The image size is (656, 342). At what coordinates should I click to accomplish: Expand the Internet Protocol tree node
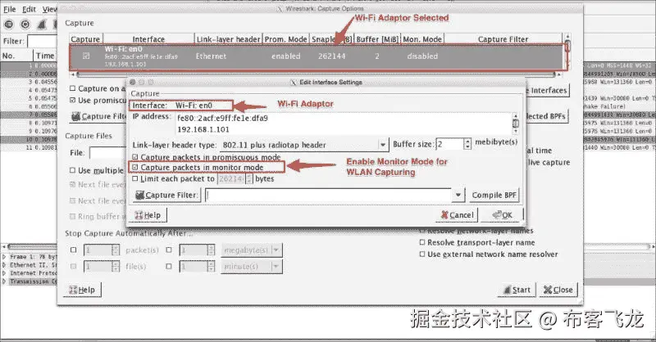4,273
